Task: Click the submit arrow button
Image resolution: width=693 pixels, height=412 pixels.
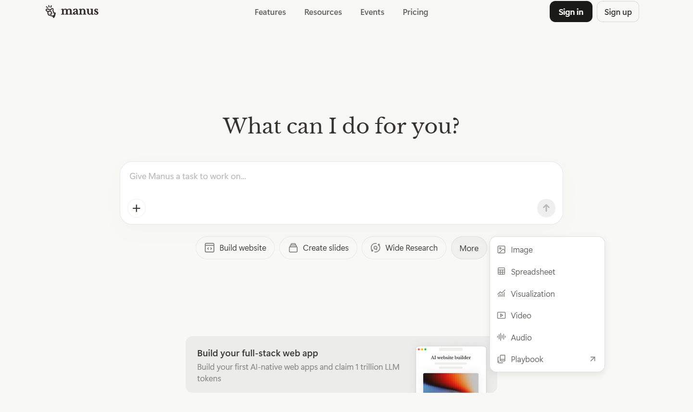Action: coord(546,208)
